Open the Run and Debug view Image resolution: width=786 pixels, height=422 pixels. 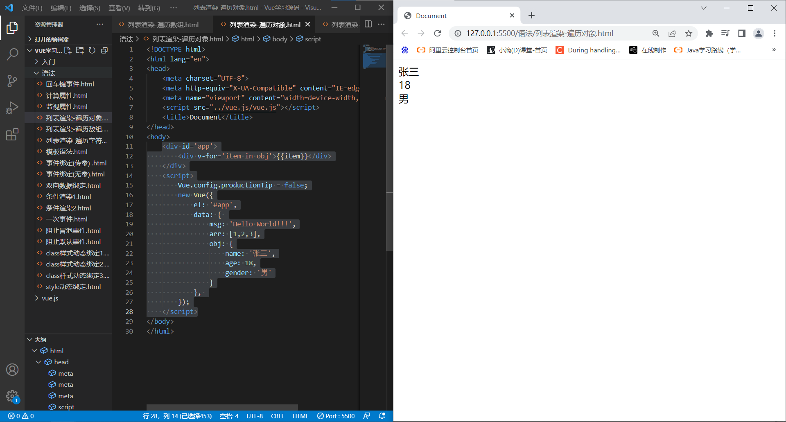pos(12,108)
